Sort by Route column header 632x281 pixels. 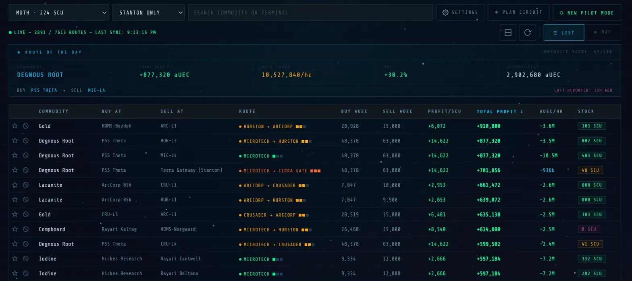click(247, 111)
